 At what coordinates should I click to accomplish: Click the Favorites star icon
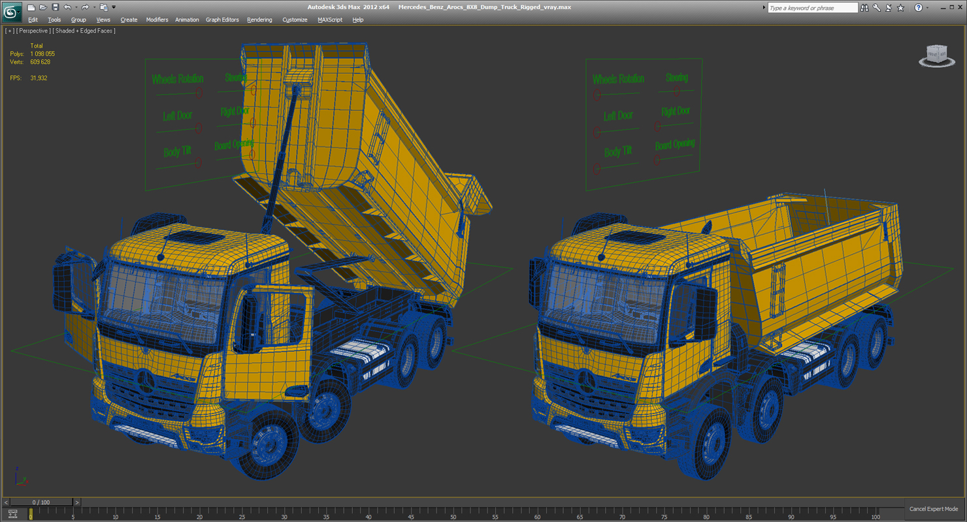click(x=901, y=8)
